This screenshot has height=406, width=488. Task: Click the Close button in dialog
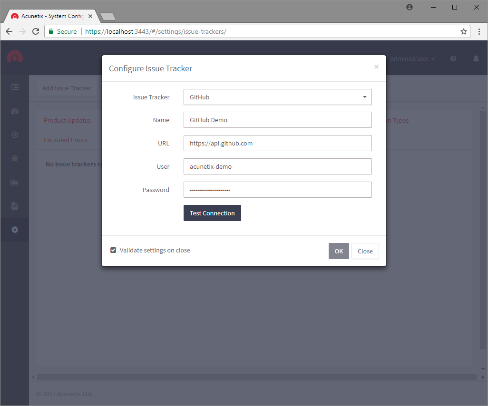pos(365,251)
